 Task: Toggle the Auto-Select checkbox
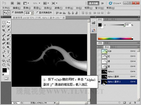coord(13,12)
